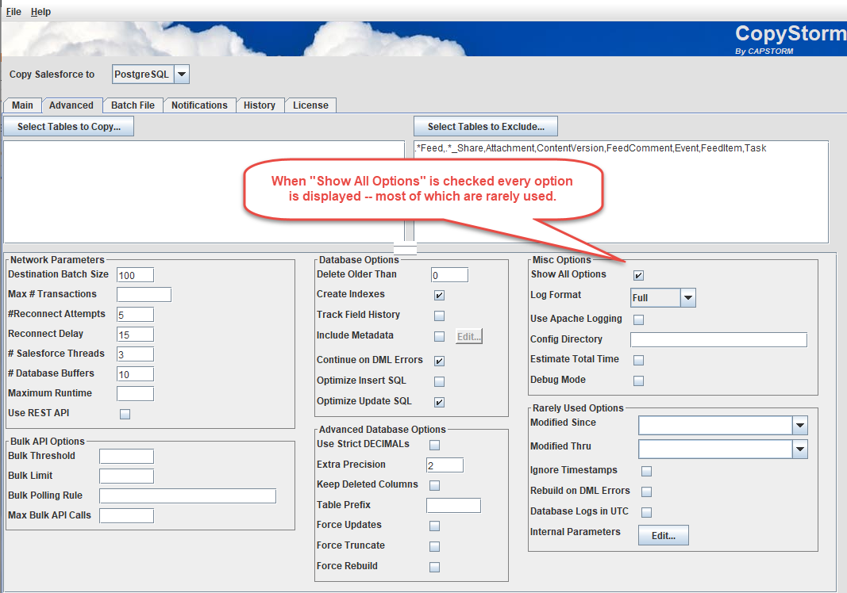Uncheck the Create Indexes checkbox

coord(439,295)
